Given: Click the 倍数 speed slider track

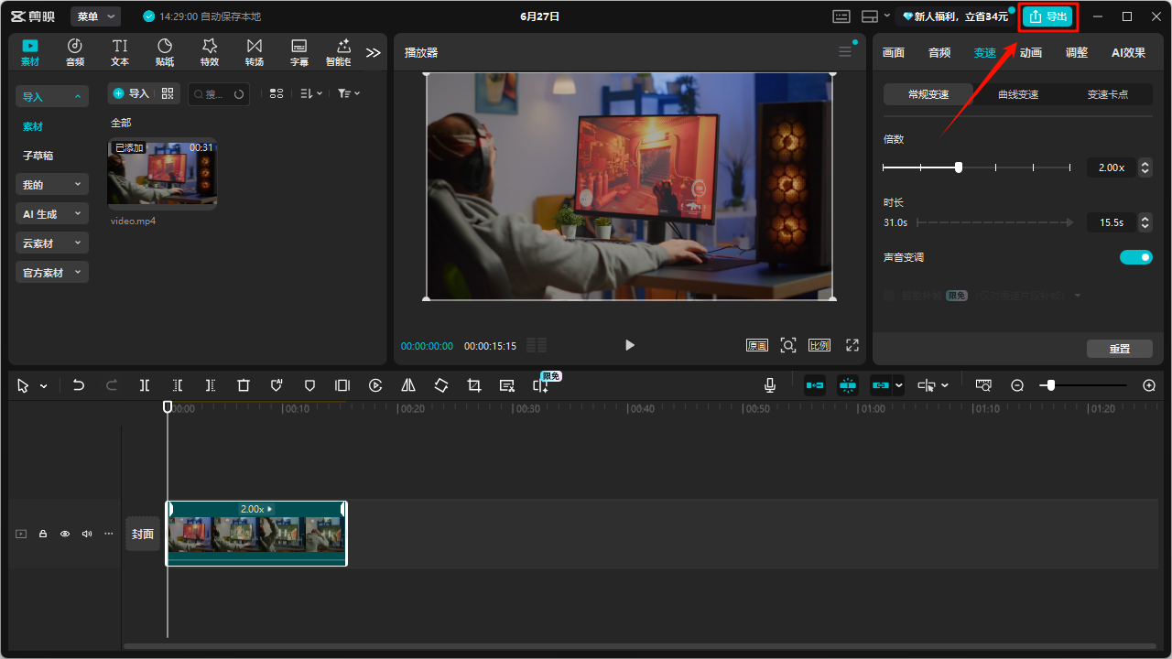Looking at the screenshot, I should [x=977, y=167].
